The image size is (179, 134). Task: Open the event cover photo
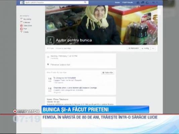pos(101,25)
